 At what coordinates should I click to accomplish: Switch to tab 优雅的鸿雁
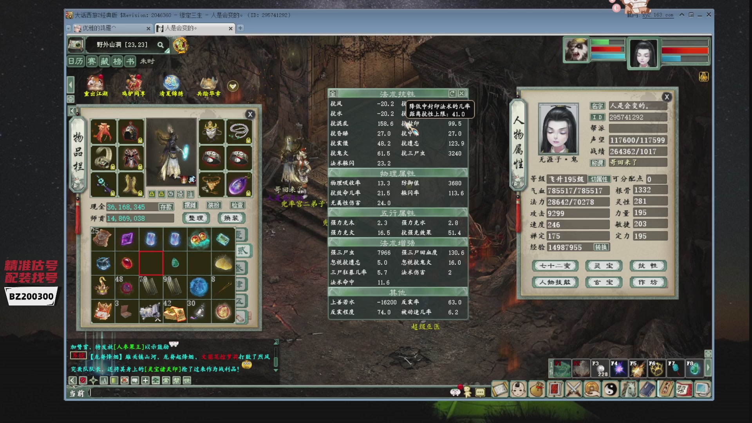113,28
